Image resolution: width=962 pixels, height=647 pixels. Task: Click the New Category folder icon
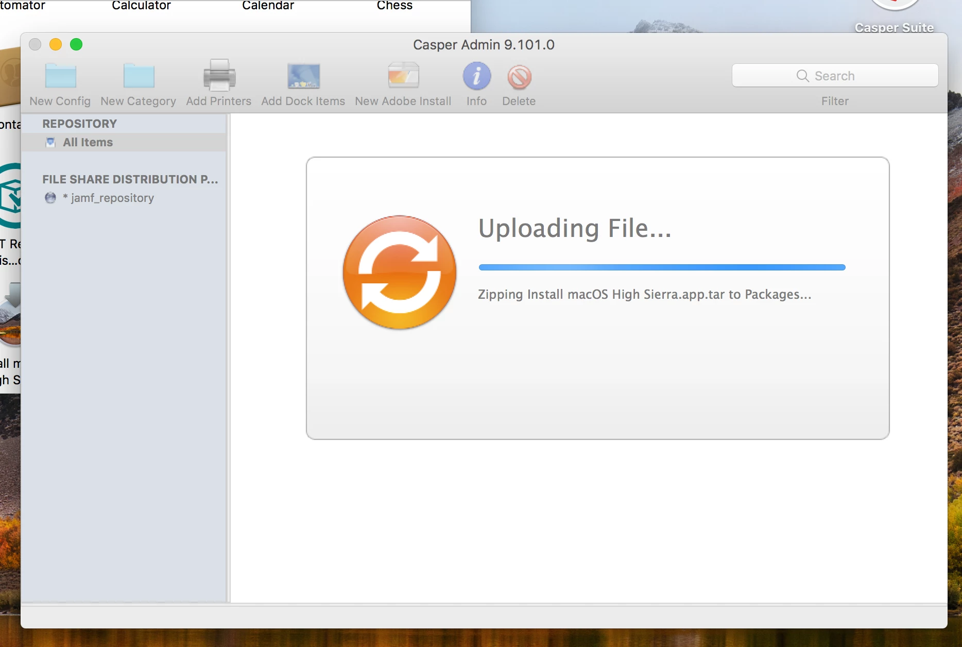139,76
